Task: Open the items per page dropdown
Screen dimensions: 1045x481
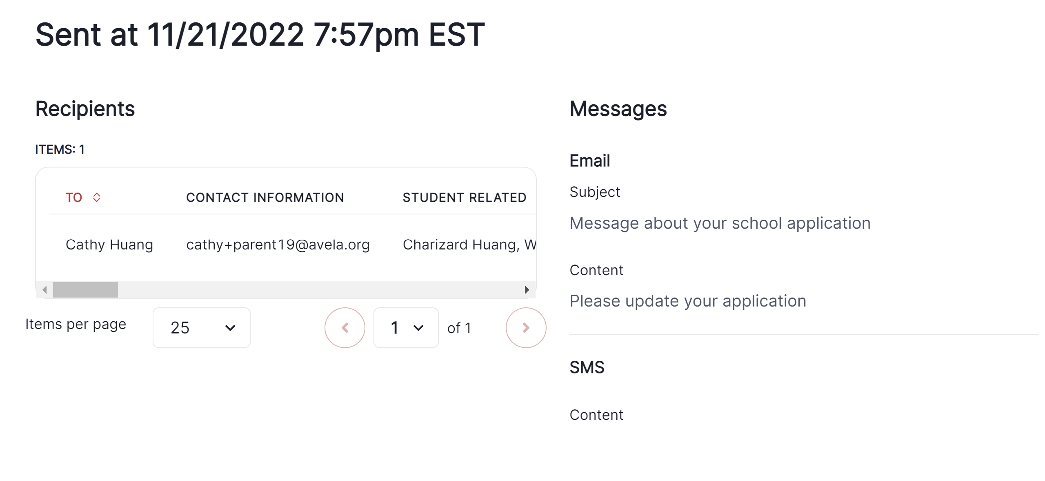Action: 202,328
